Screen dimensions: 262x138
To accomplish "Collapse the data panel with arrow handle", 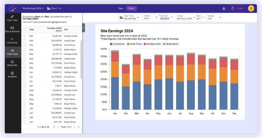I will (x=84, y=28).
